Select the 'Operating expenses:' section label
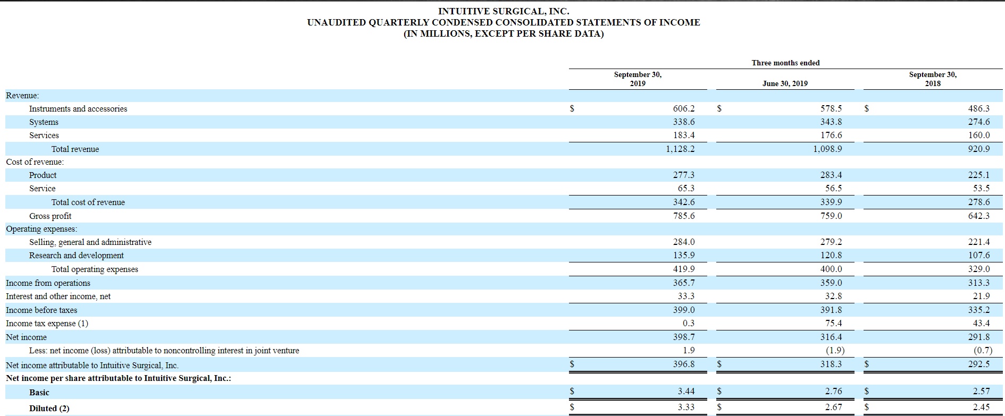 (x=41, y=229)
